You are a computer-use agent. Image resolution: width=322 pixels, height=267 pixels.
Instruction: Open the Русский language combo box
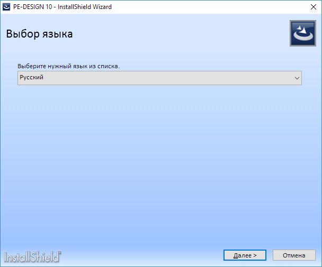[159, 78]
